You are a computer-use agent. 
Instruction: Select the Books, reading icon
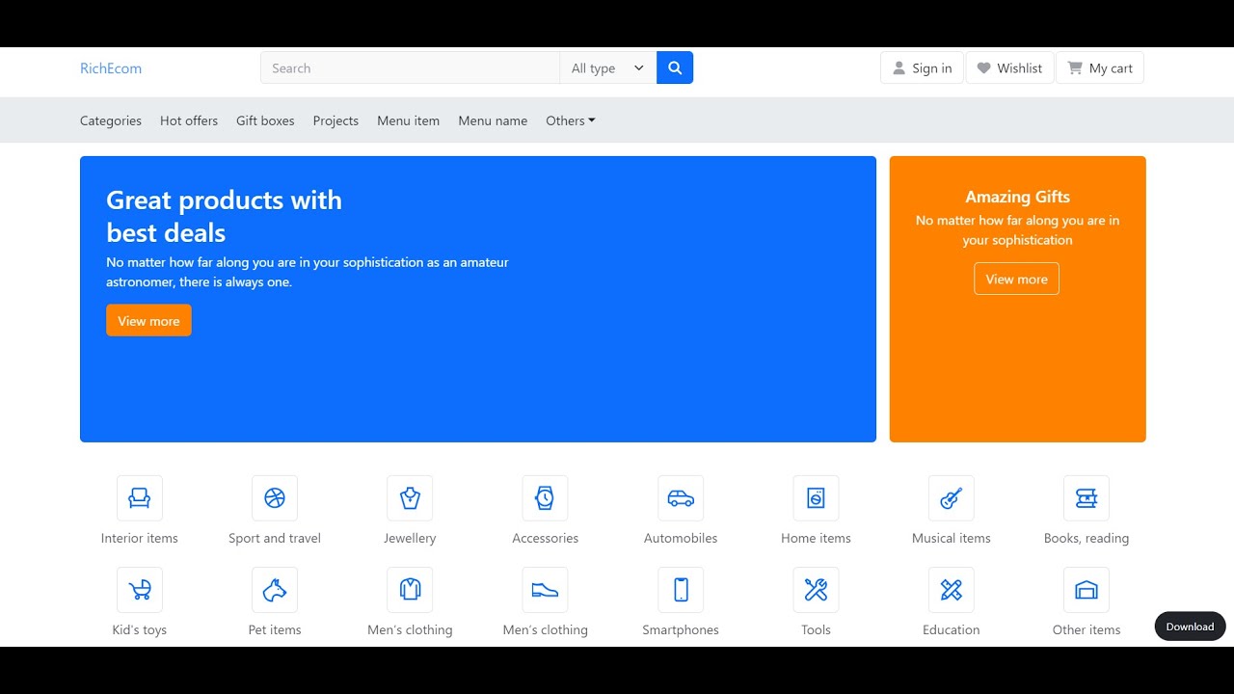1086,498
